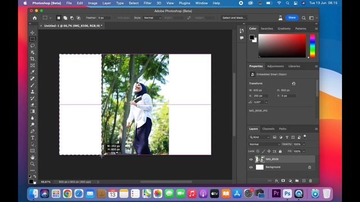Viewport: 360px width, 202px height.
Task: Select the Eyedropper tool
Action: pyautogui.click(x=33, y=72)
